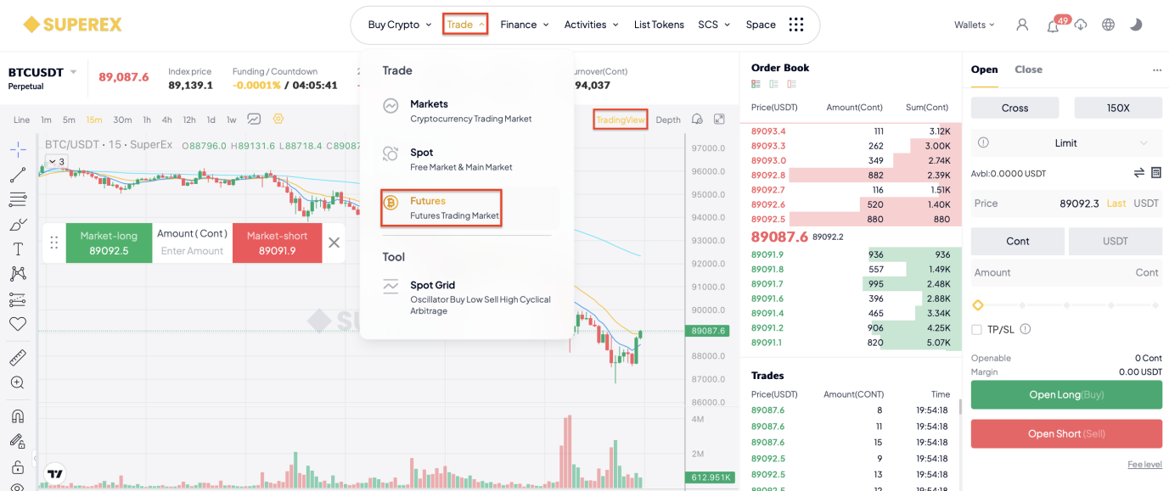Viewport: 1169px width, 491px height.
Task: Toggle dark mode moon icon
Action: click(1136, 25)
